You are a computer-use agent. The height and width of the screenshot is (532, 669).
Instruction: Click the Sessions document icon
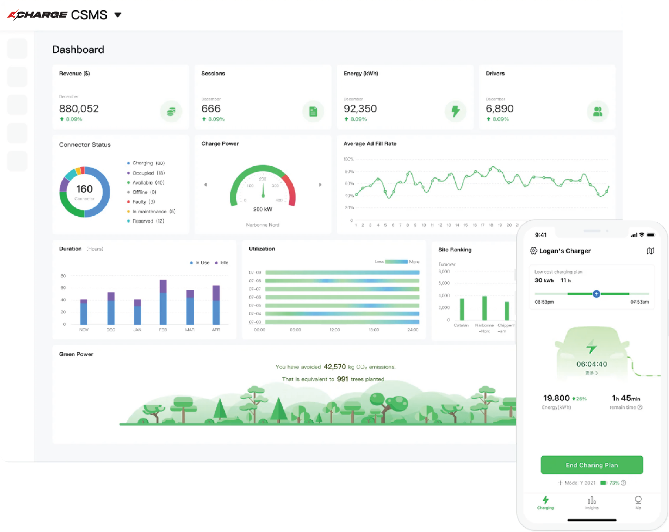pyautogui.click(x=313, y=111)
